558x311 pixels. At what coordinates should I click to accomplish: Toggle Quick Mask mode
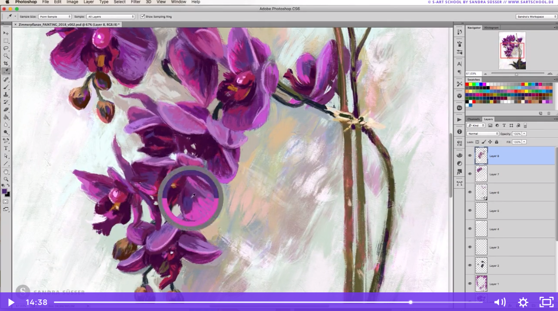[6, 201]
